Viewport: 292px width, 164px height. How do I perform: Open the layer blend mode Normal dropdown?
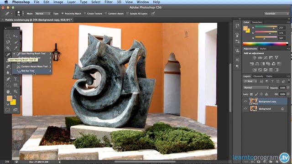tap(256, 87)
